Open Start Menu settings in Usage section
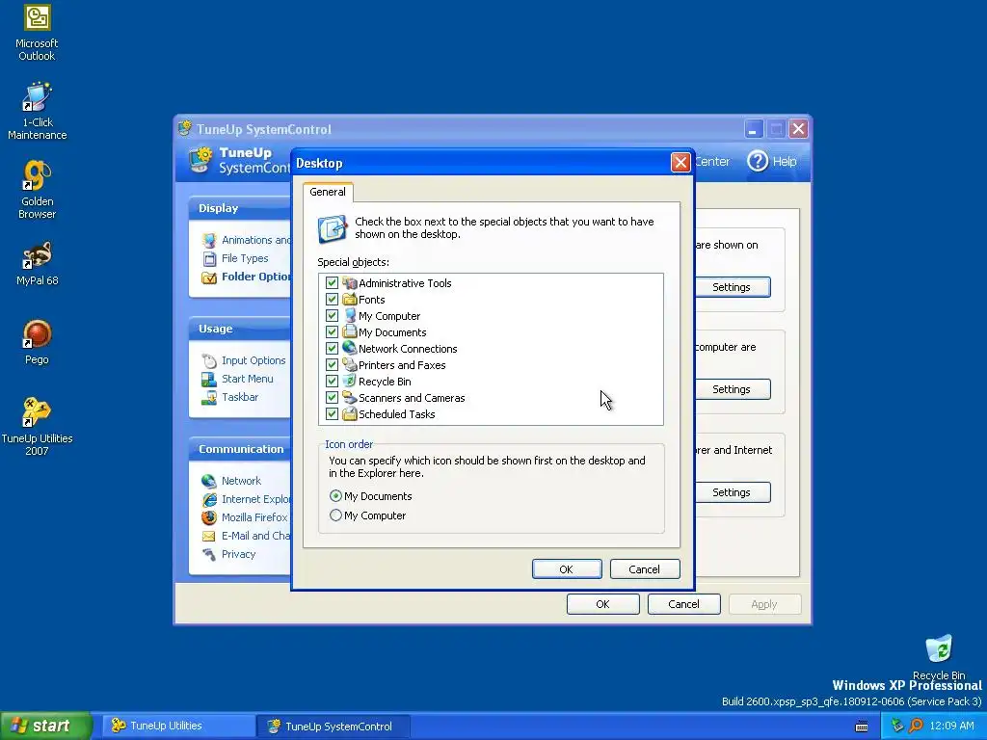 click(248, 379)
